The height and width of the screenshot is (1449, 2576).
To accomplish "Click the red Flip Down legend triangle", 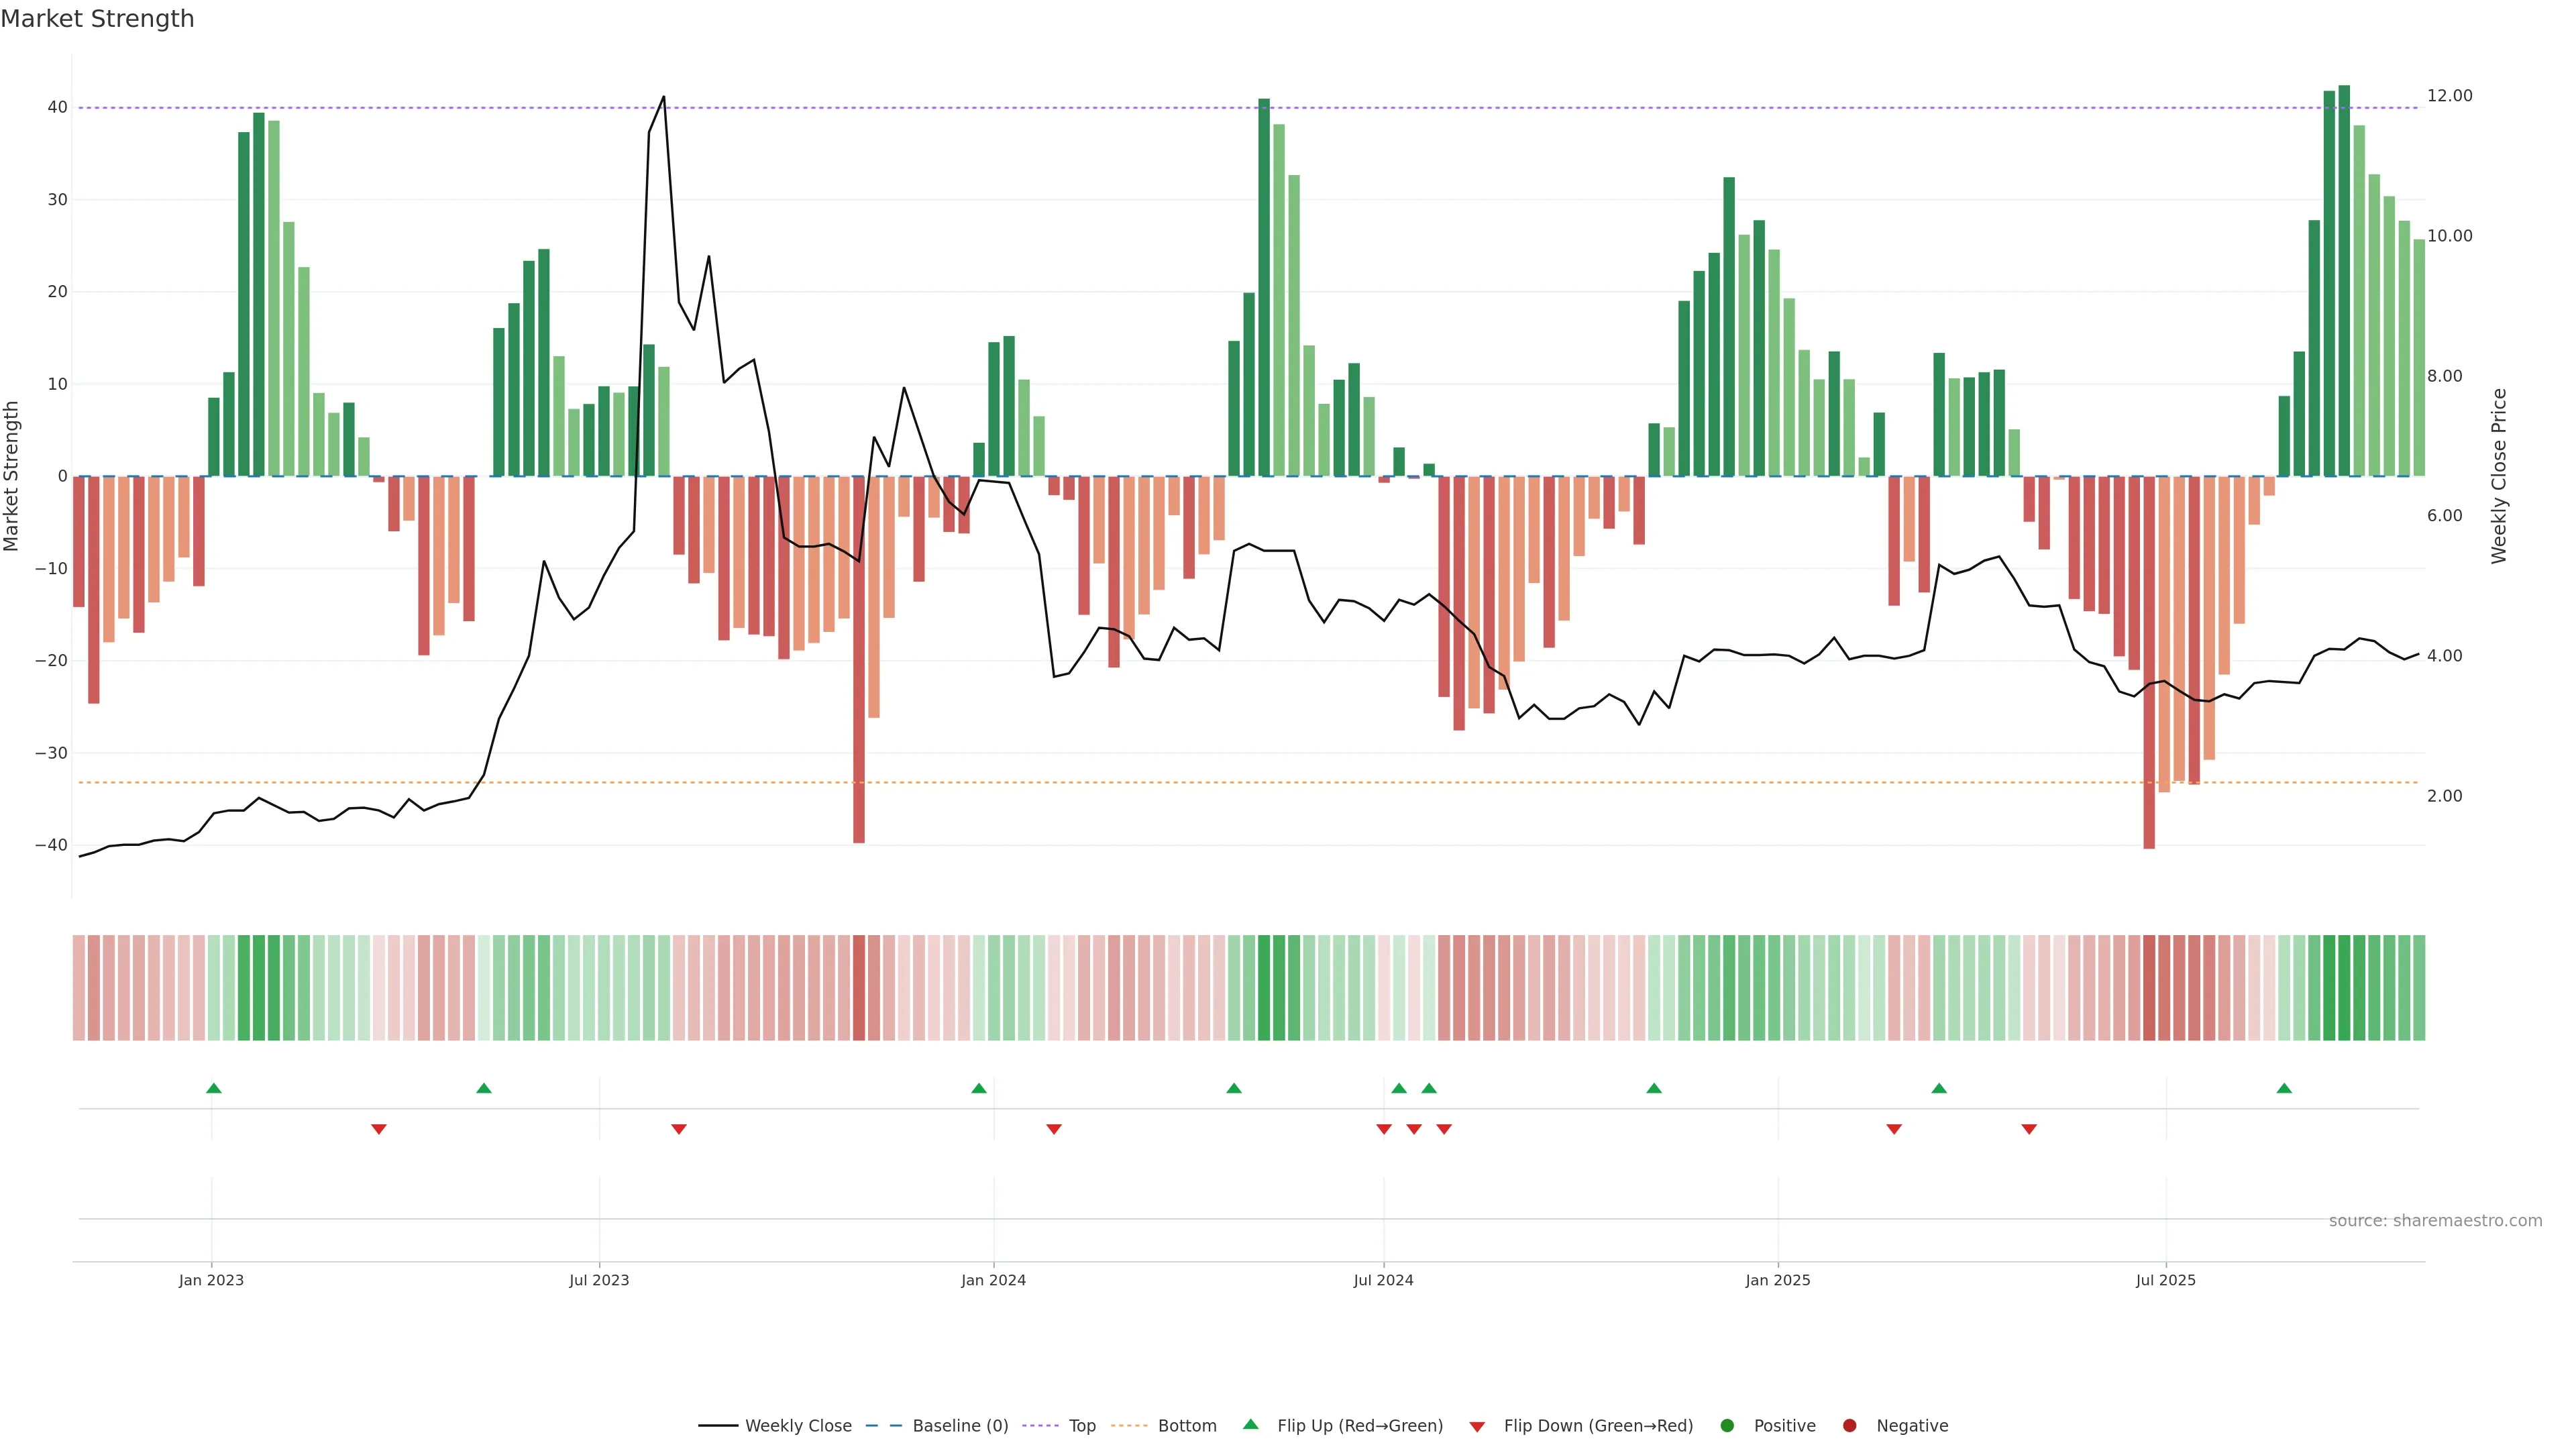I will coord(1477,1427).
